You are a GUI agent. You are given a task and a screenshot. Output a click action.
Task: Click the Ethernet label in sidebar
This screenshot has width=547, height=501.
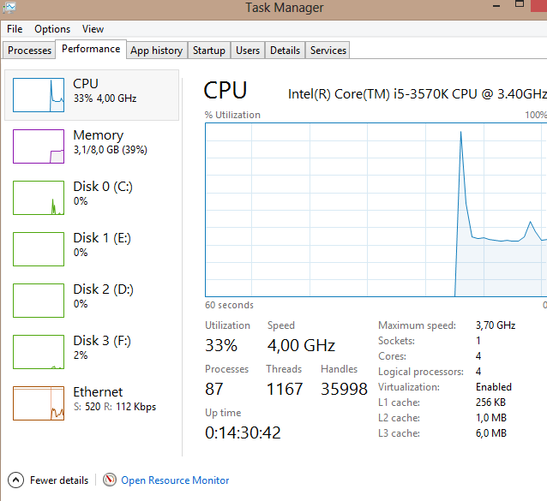point(98,392)
